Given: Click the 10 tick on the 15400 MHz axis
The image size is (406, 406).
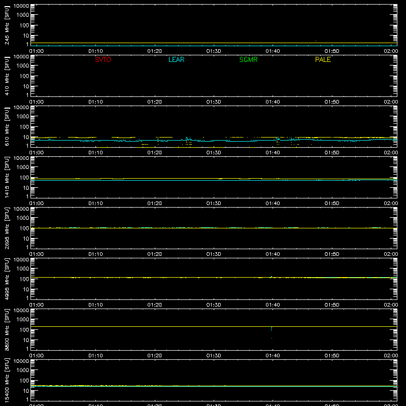Looking at the screenshot, I should [x=26, y=391].
